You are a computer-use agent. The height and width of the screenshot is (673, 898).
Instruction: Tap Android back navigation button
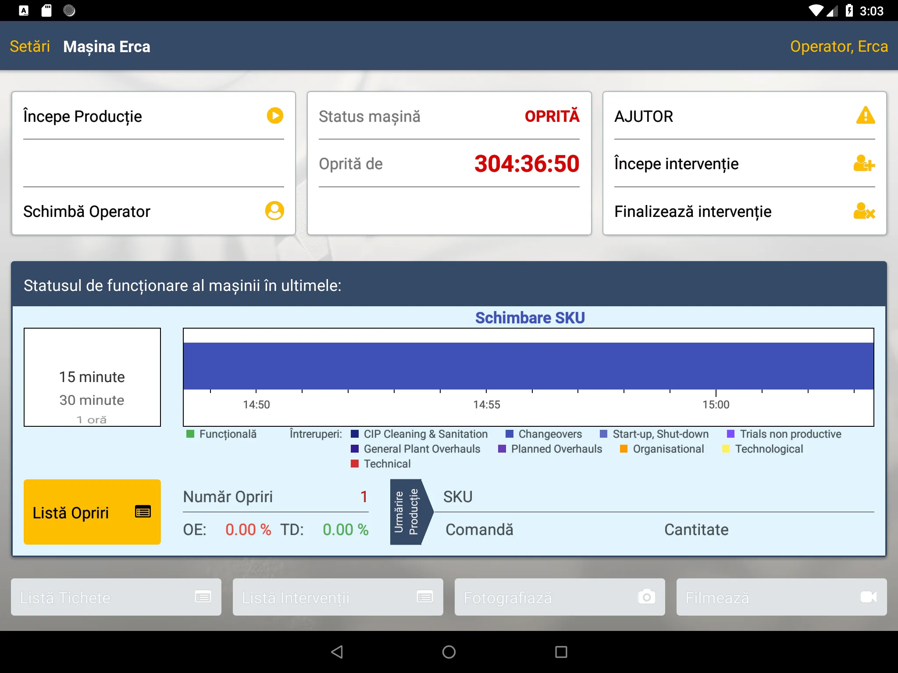pyautogui.click(x=337, y=652)
